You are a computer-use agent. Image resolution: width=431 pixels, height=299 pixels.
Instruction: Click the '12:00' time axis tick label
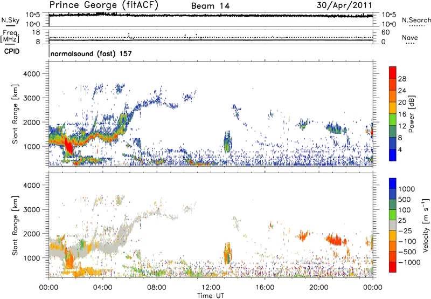point(211,288)
